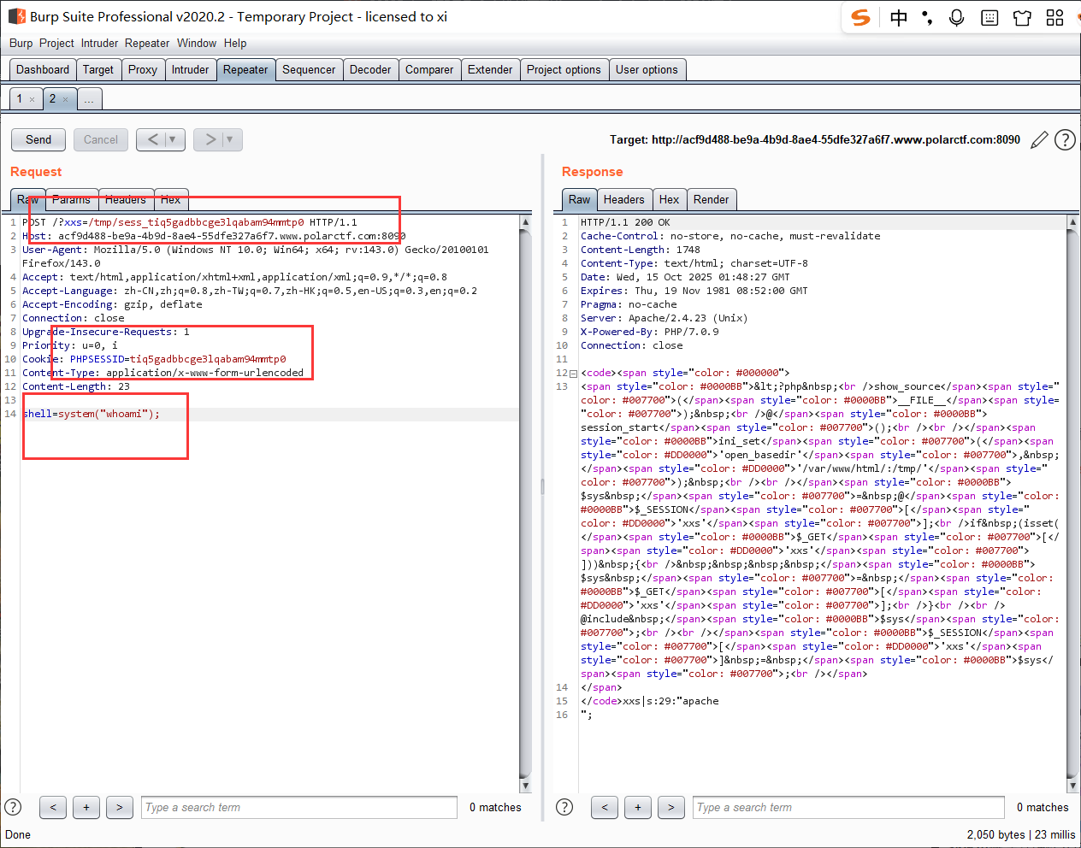Switch to the Sequencer tab

[x=309, y=70]
